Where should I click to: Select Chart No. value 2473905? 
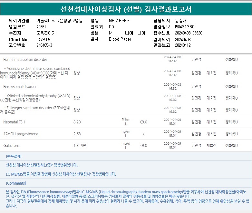tap(43, 40)
